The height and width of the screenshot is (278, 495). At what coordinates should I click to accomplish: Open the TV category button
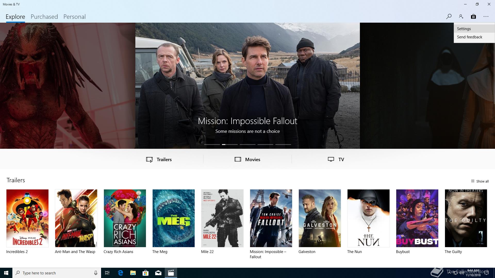[x=336, y=159]
